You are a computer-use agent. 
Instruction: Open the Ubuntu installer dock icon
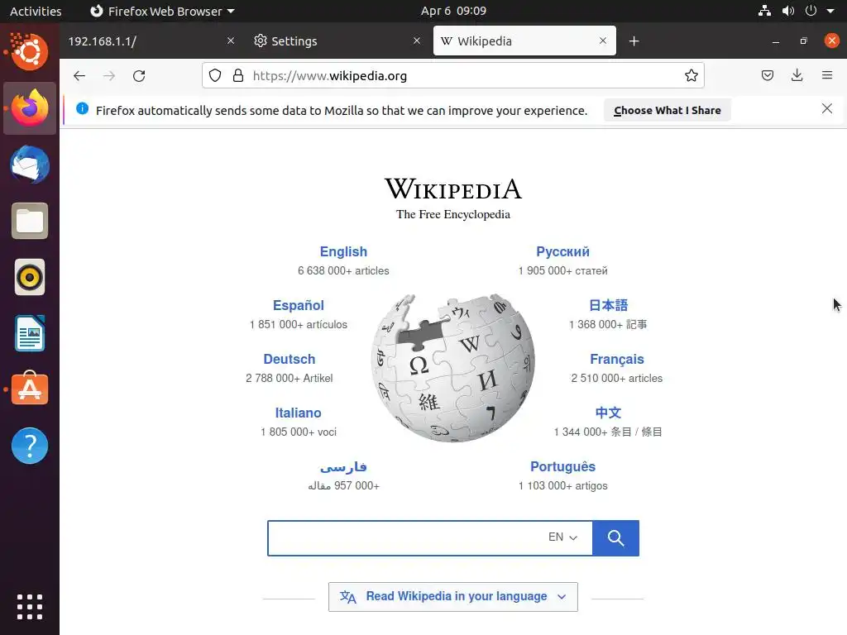click(30, 51)
